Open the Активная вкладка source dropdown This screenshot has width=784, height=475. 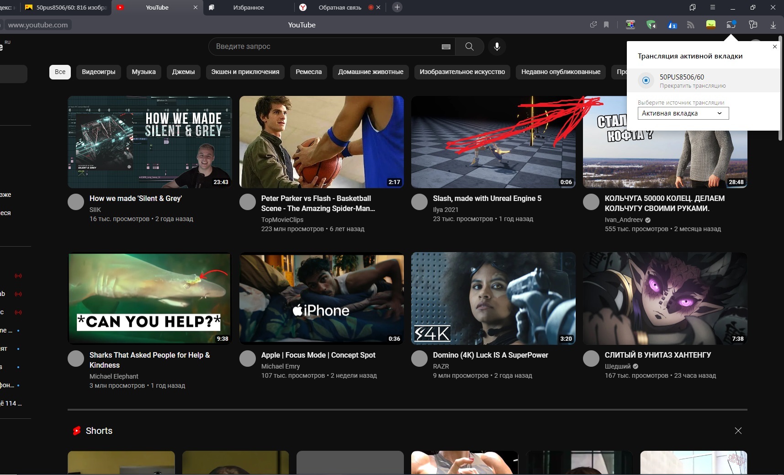683,113
